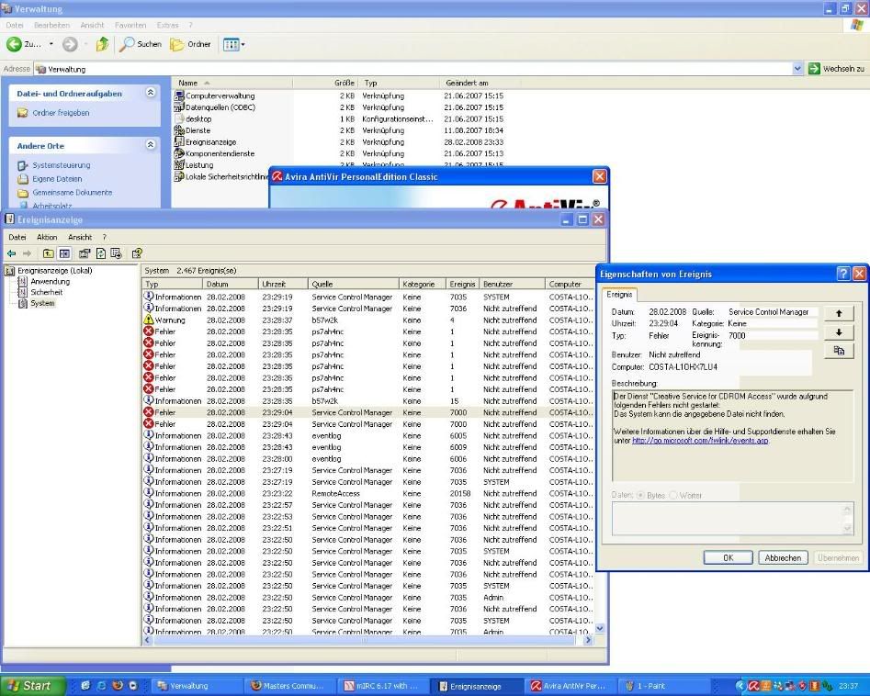This screenshot has height=696, width=870.
Task: Select the Wörter radio button
Action: [673, 495]
